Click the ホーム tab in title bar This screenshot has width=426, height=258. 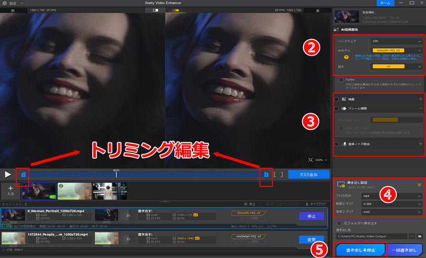coord(384,3)
